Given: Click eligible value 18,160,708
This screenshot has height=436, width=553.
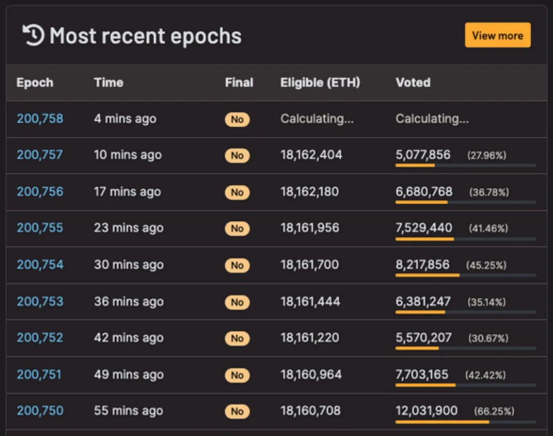Looking at the screenshot, I should 310,411.
